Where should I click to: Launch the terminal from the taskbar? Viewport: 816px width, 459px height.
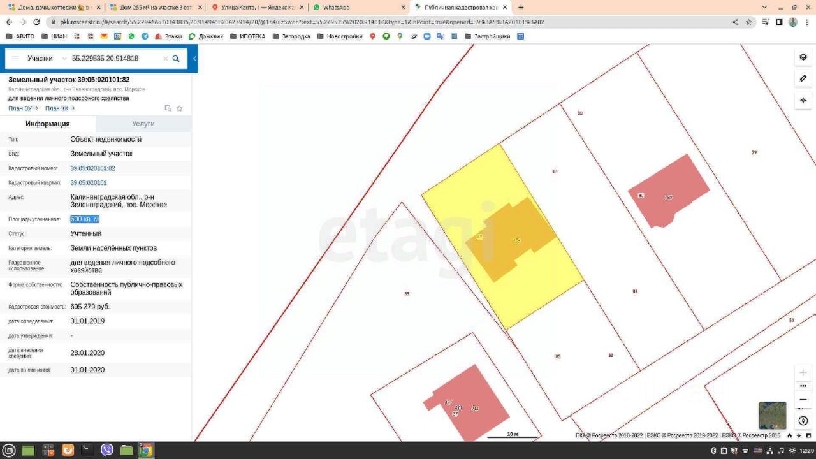coord(87,450)
